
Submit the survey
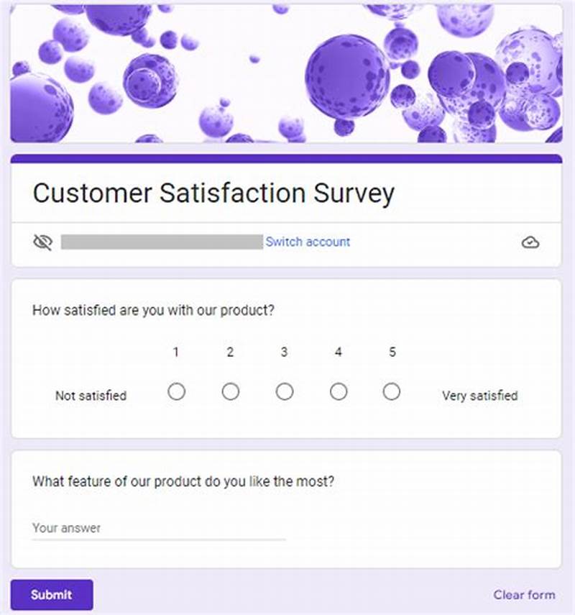(x=51, y=595)
